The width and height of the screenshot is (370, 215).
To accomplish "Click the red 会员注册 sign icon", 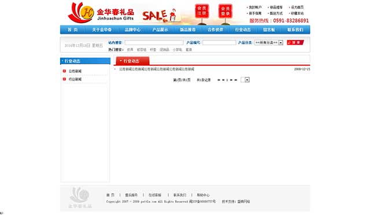I will (x=202, y=11).
